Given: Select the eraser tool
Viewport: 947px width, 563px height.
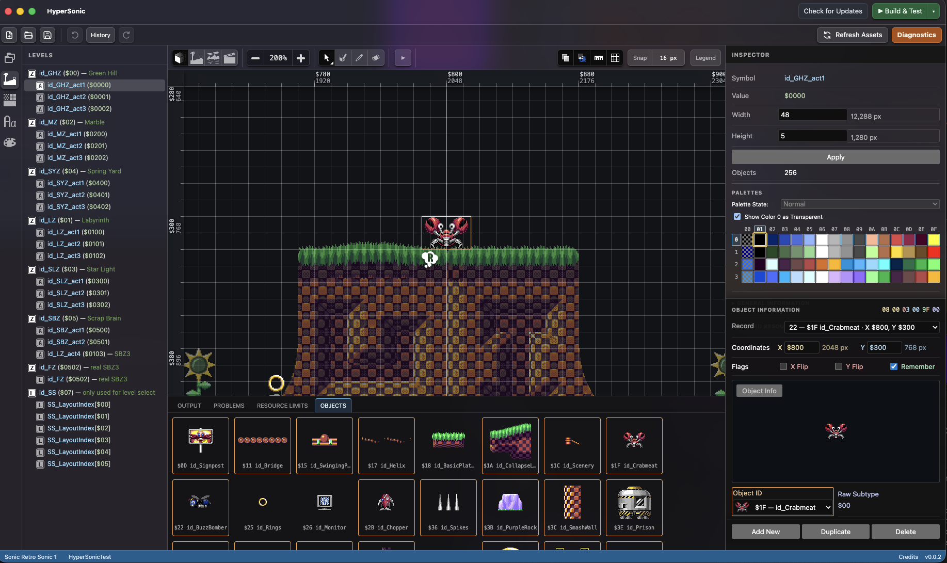Looking at the screenshot, I should click(x=376, y=58).
